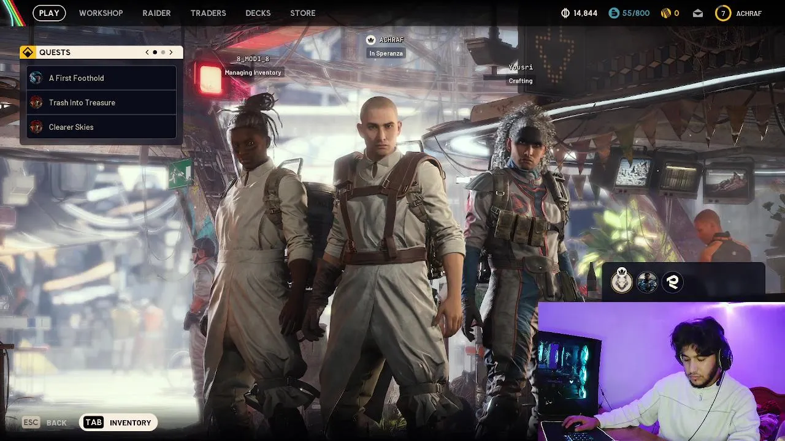Screen dimensions: 785x441
Task: Select the second quest page dot
Action: tap(163, 52)
